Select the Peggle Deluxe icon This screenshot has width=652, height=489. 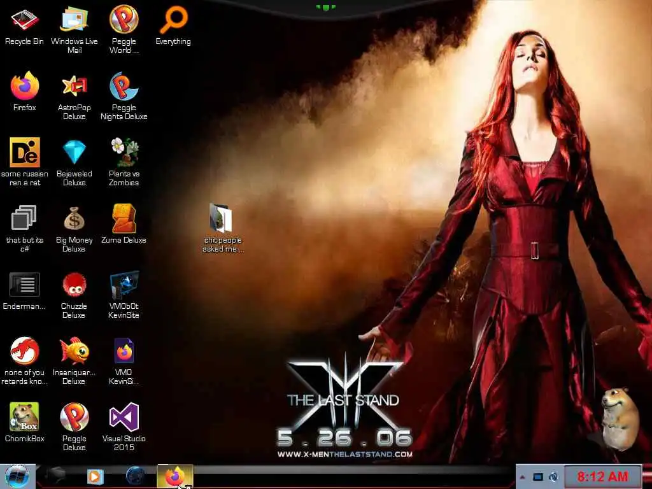(74, 427)
